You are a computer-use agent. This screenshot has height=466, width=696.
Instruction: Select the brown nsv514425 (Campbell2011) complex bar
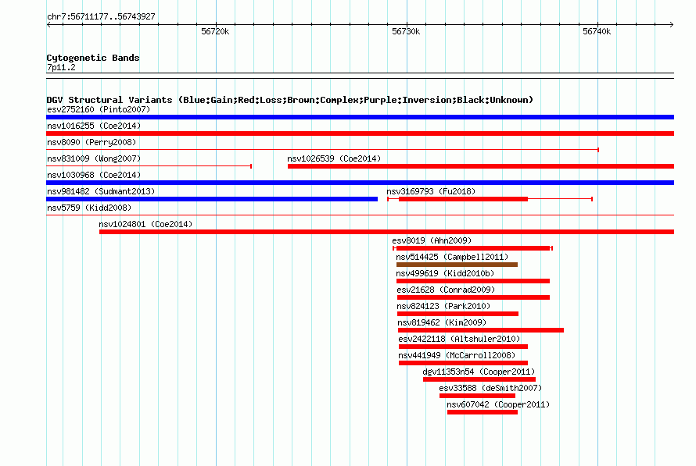[x=457, y=265]
